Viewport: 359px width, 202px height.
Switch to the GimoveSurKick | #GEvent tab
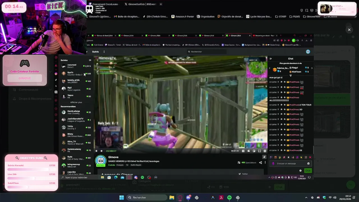tap(140, 4)
